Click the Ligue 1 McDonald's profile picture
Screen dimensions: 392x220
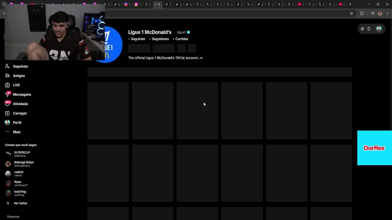coord(113,44)
